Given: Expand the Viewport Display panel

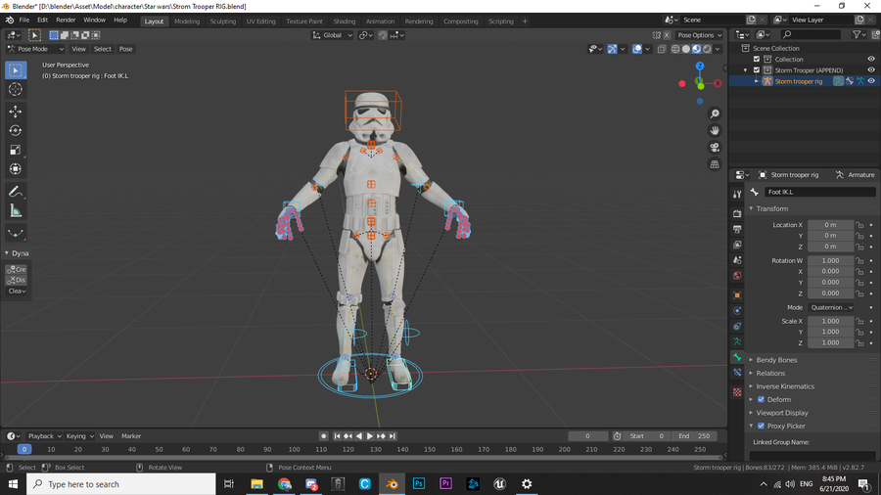Looking at the screenshot, I should pyautogui.click(x=781, y=413).
